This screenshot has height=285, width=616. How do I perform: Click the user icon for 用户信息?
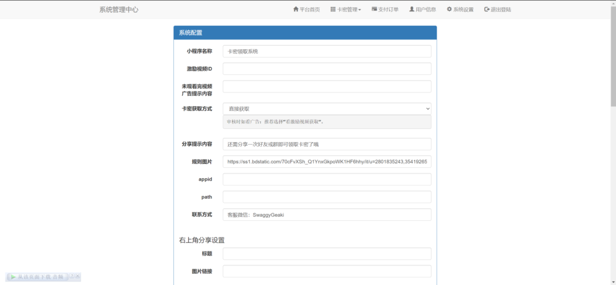pyautogui.click(x=411, y=10)
